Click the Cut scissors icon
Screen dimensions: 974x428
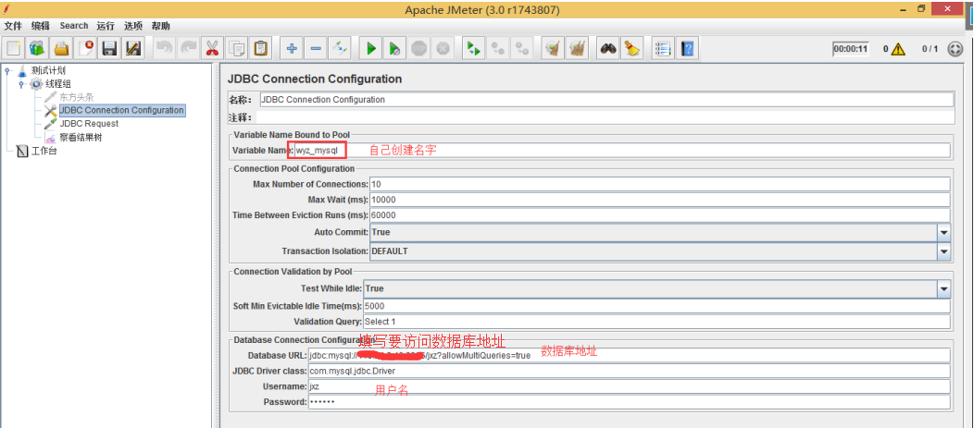tap(213, 48)
